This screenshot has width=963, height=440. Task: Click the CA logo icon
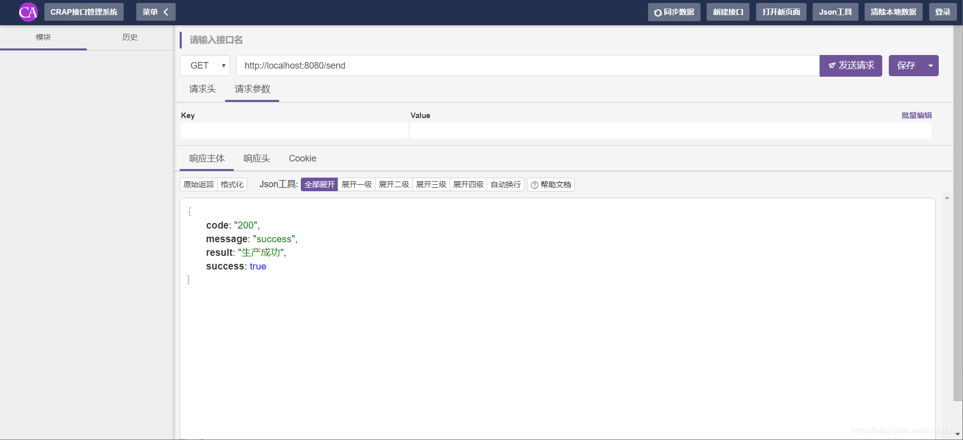[x=28, y=12]
